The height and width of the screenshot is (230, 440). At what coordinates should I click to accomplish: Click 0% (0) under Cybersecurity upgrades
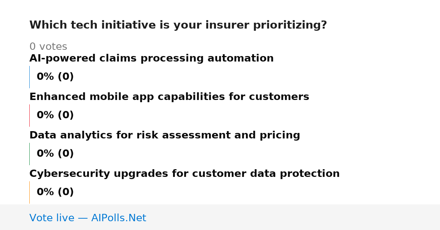[x=55, y=192]
